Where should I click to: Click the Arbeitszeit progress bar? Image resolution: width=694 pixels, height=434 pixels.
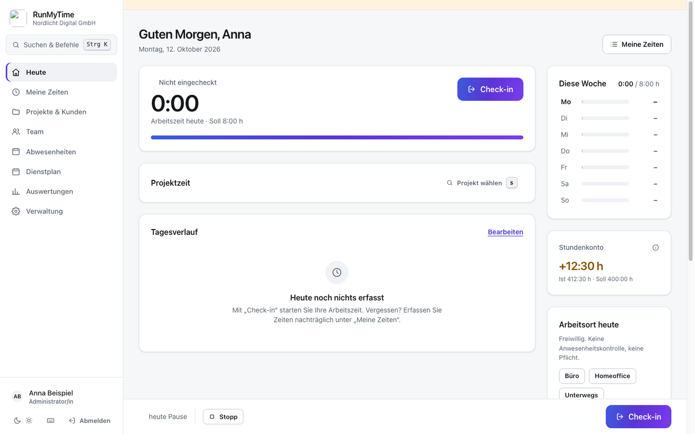[337, 138]
